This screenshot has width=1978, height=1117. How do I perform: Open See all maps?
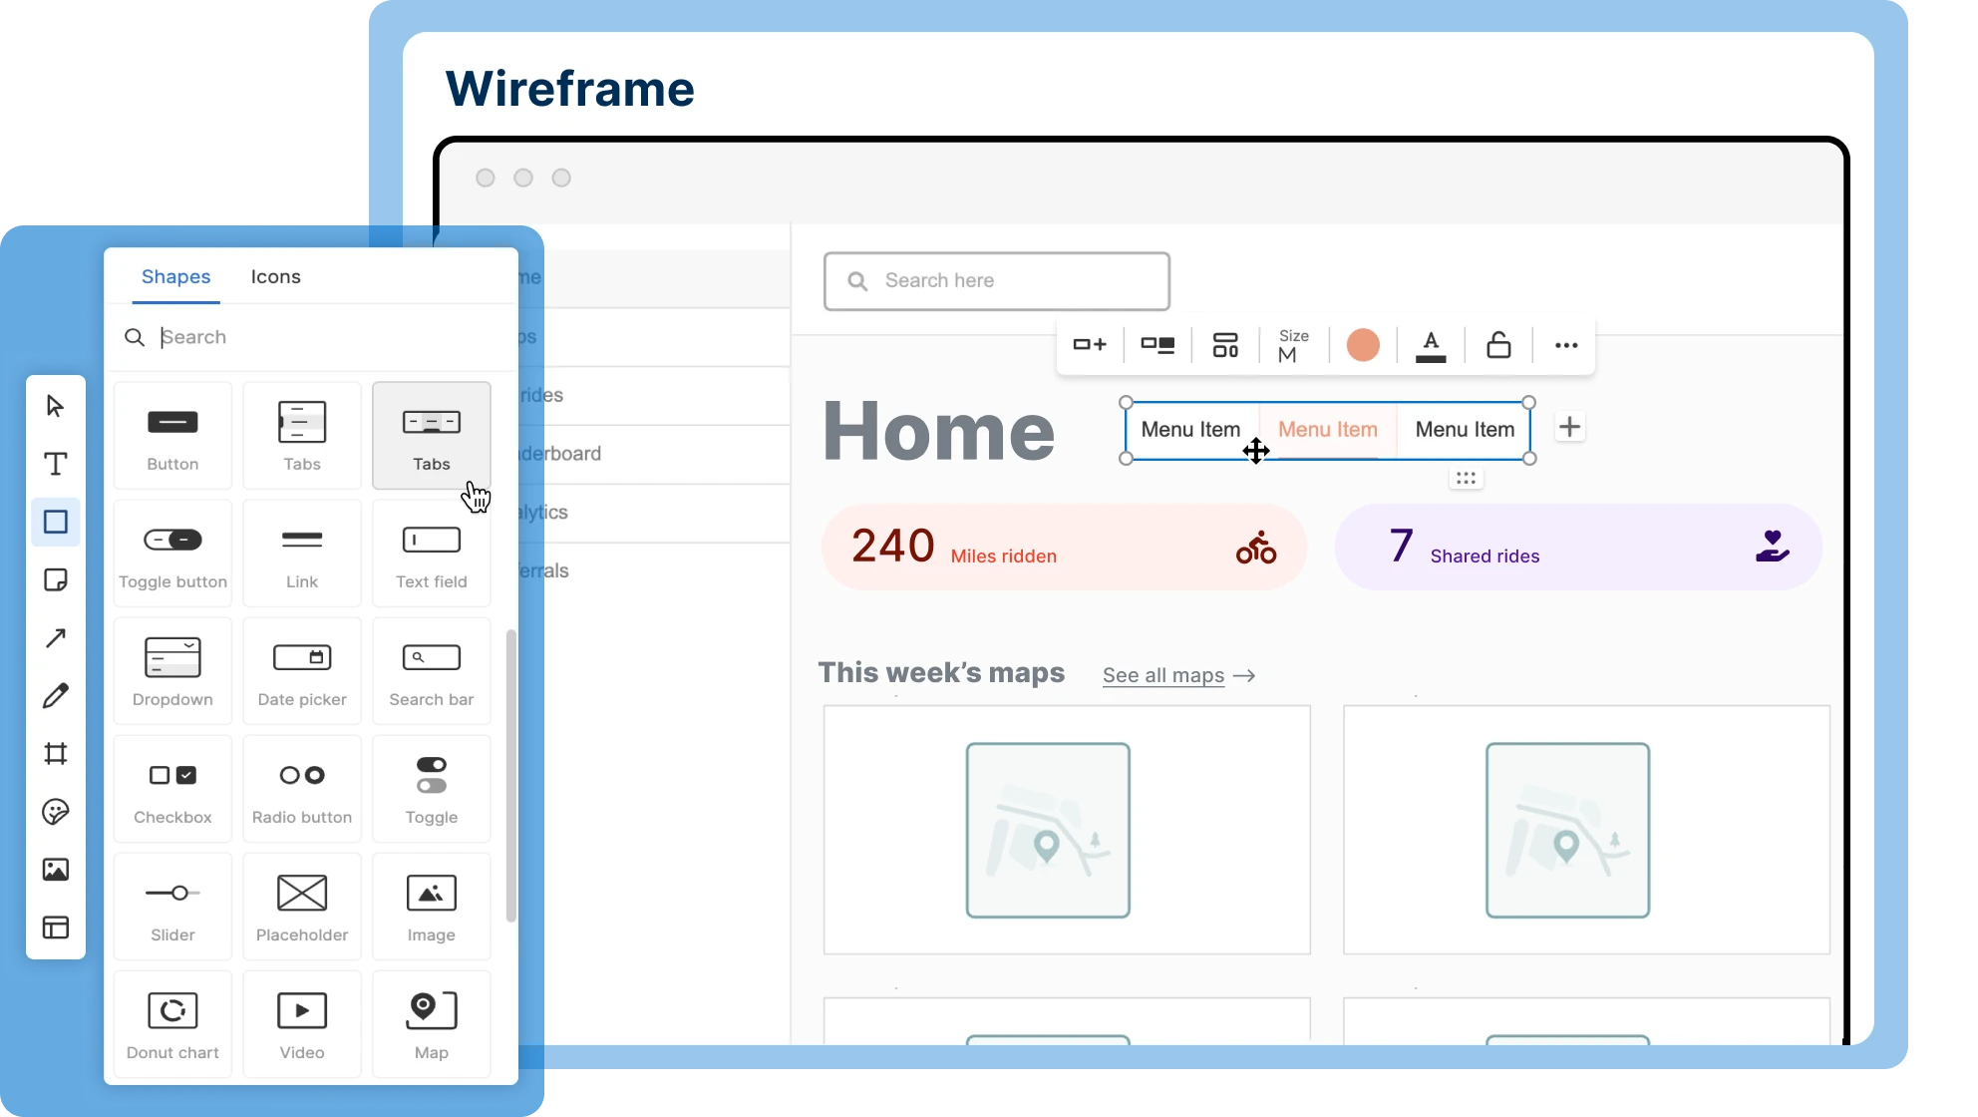coord(1162,675)
